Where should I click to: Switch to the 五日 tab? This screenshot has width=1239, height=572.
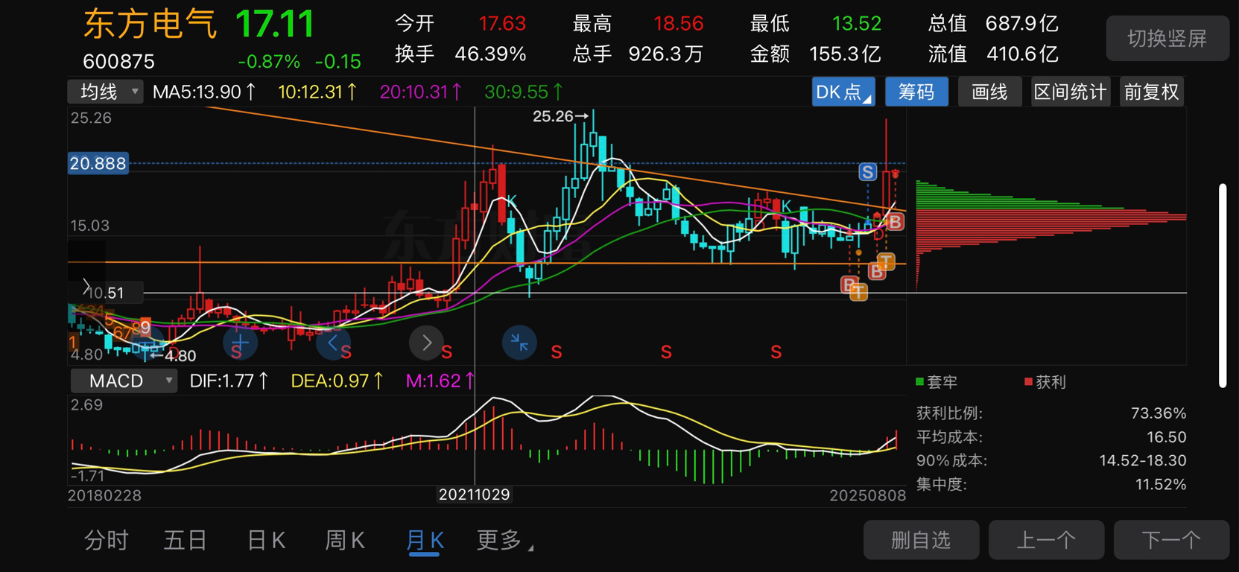(185, 540)
